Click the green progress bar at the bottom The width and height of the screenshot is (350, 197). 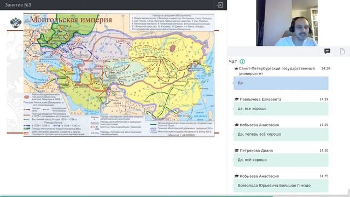[136, 196]
